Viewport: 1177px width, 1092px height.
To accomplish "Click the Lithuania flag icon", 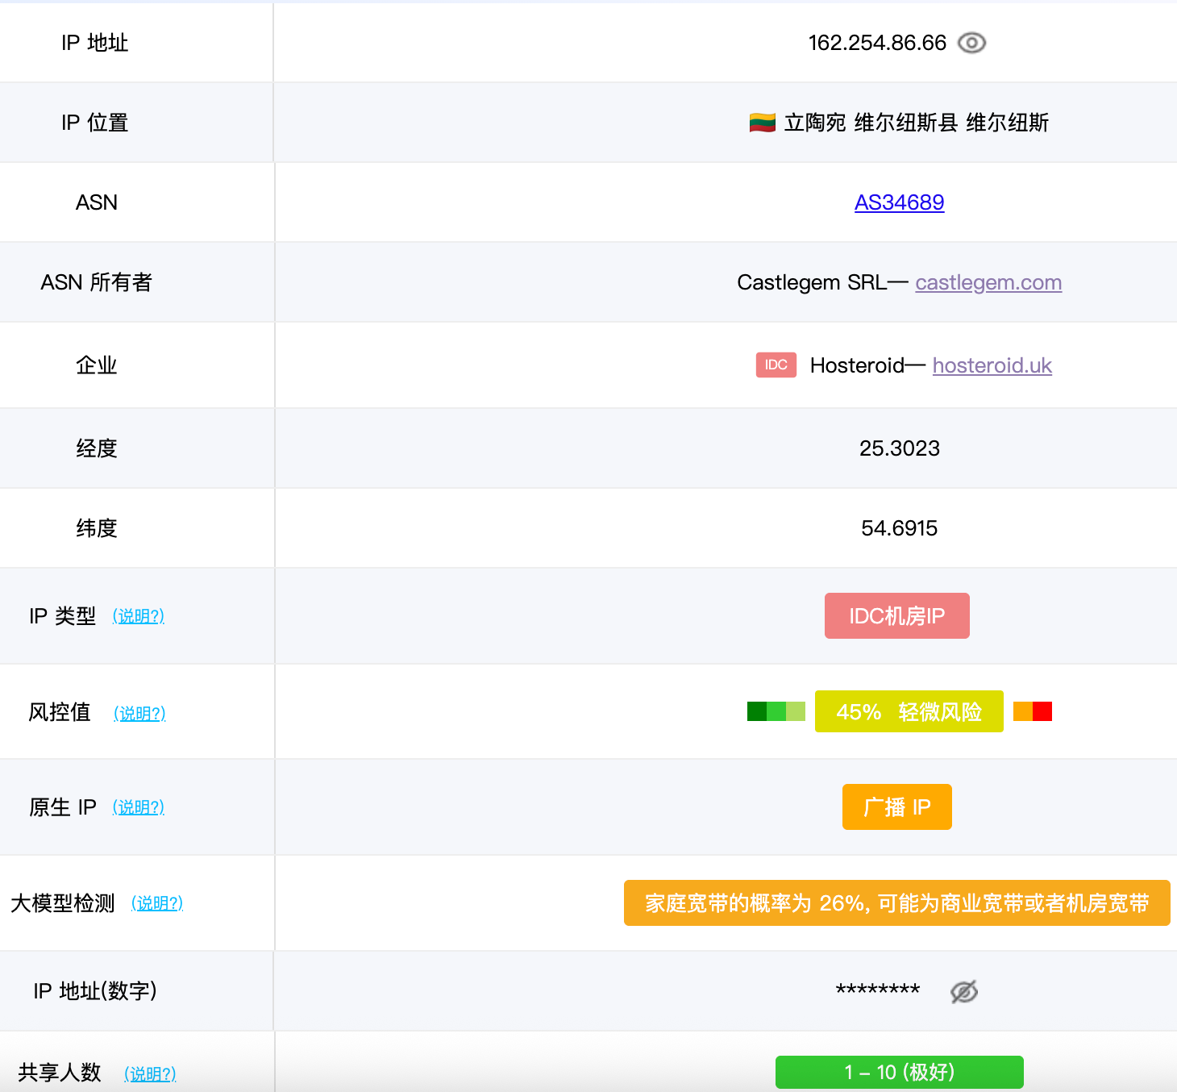I will pyautogui.click(x=762, y=123).
